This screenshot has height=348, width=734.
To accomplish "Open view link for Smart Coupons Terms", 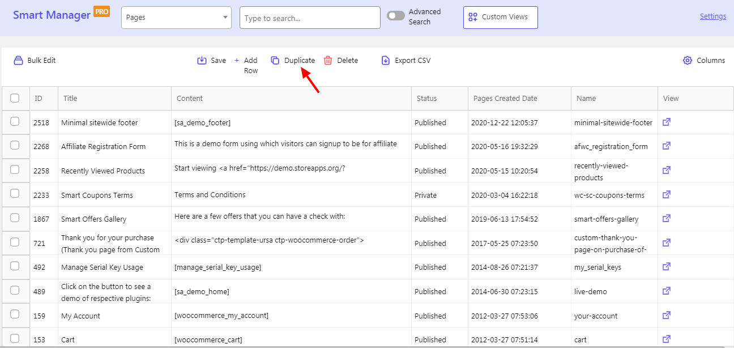I will click(x=667, y=194).
